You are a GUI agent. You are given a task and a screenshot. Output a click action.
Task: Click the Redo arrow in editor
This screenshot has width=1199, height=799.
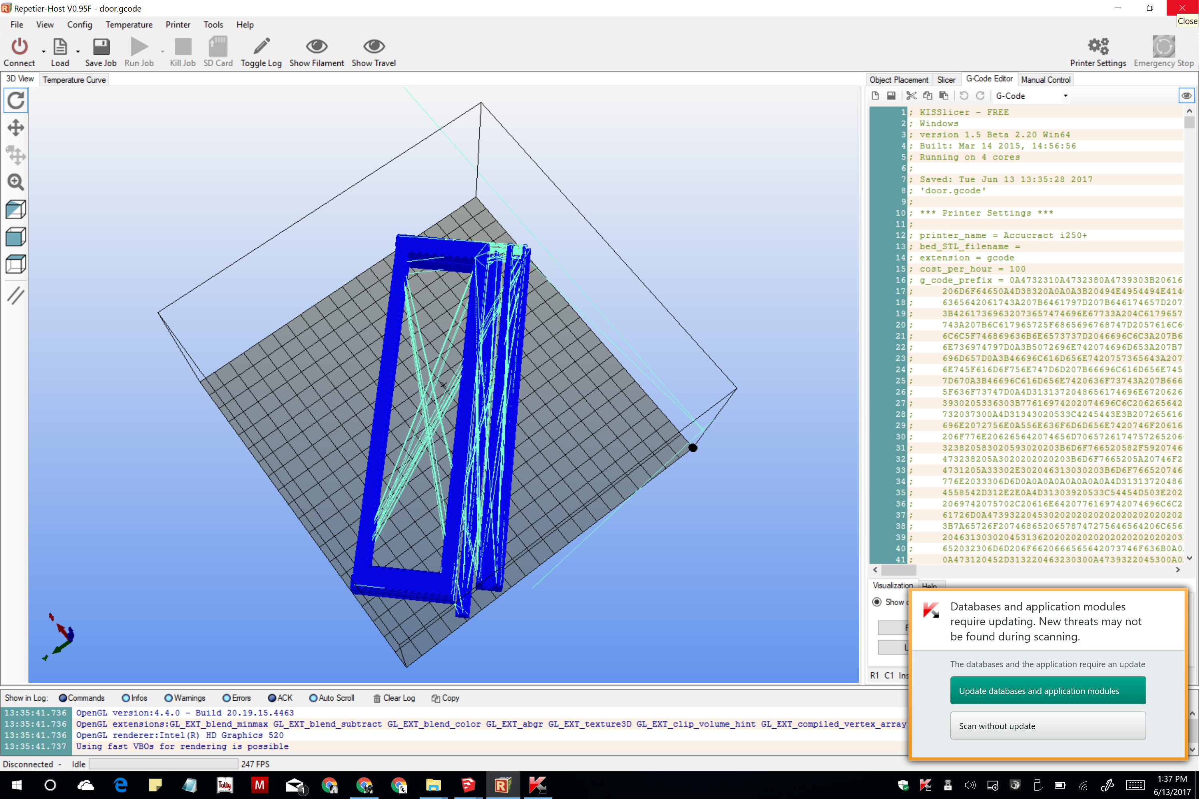pyautogui.click(x=980, y=96)
